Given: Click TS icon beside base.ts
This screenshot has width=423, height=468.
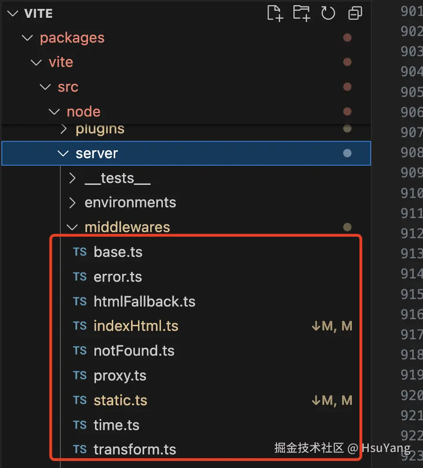Looking at the screenshot, I should point(80,252).
